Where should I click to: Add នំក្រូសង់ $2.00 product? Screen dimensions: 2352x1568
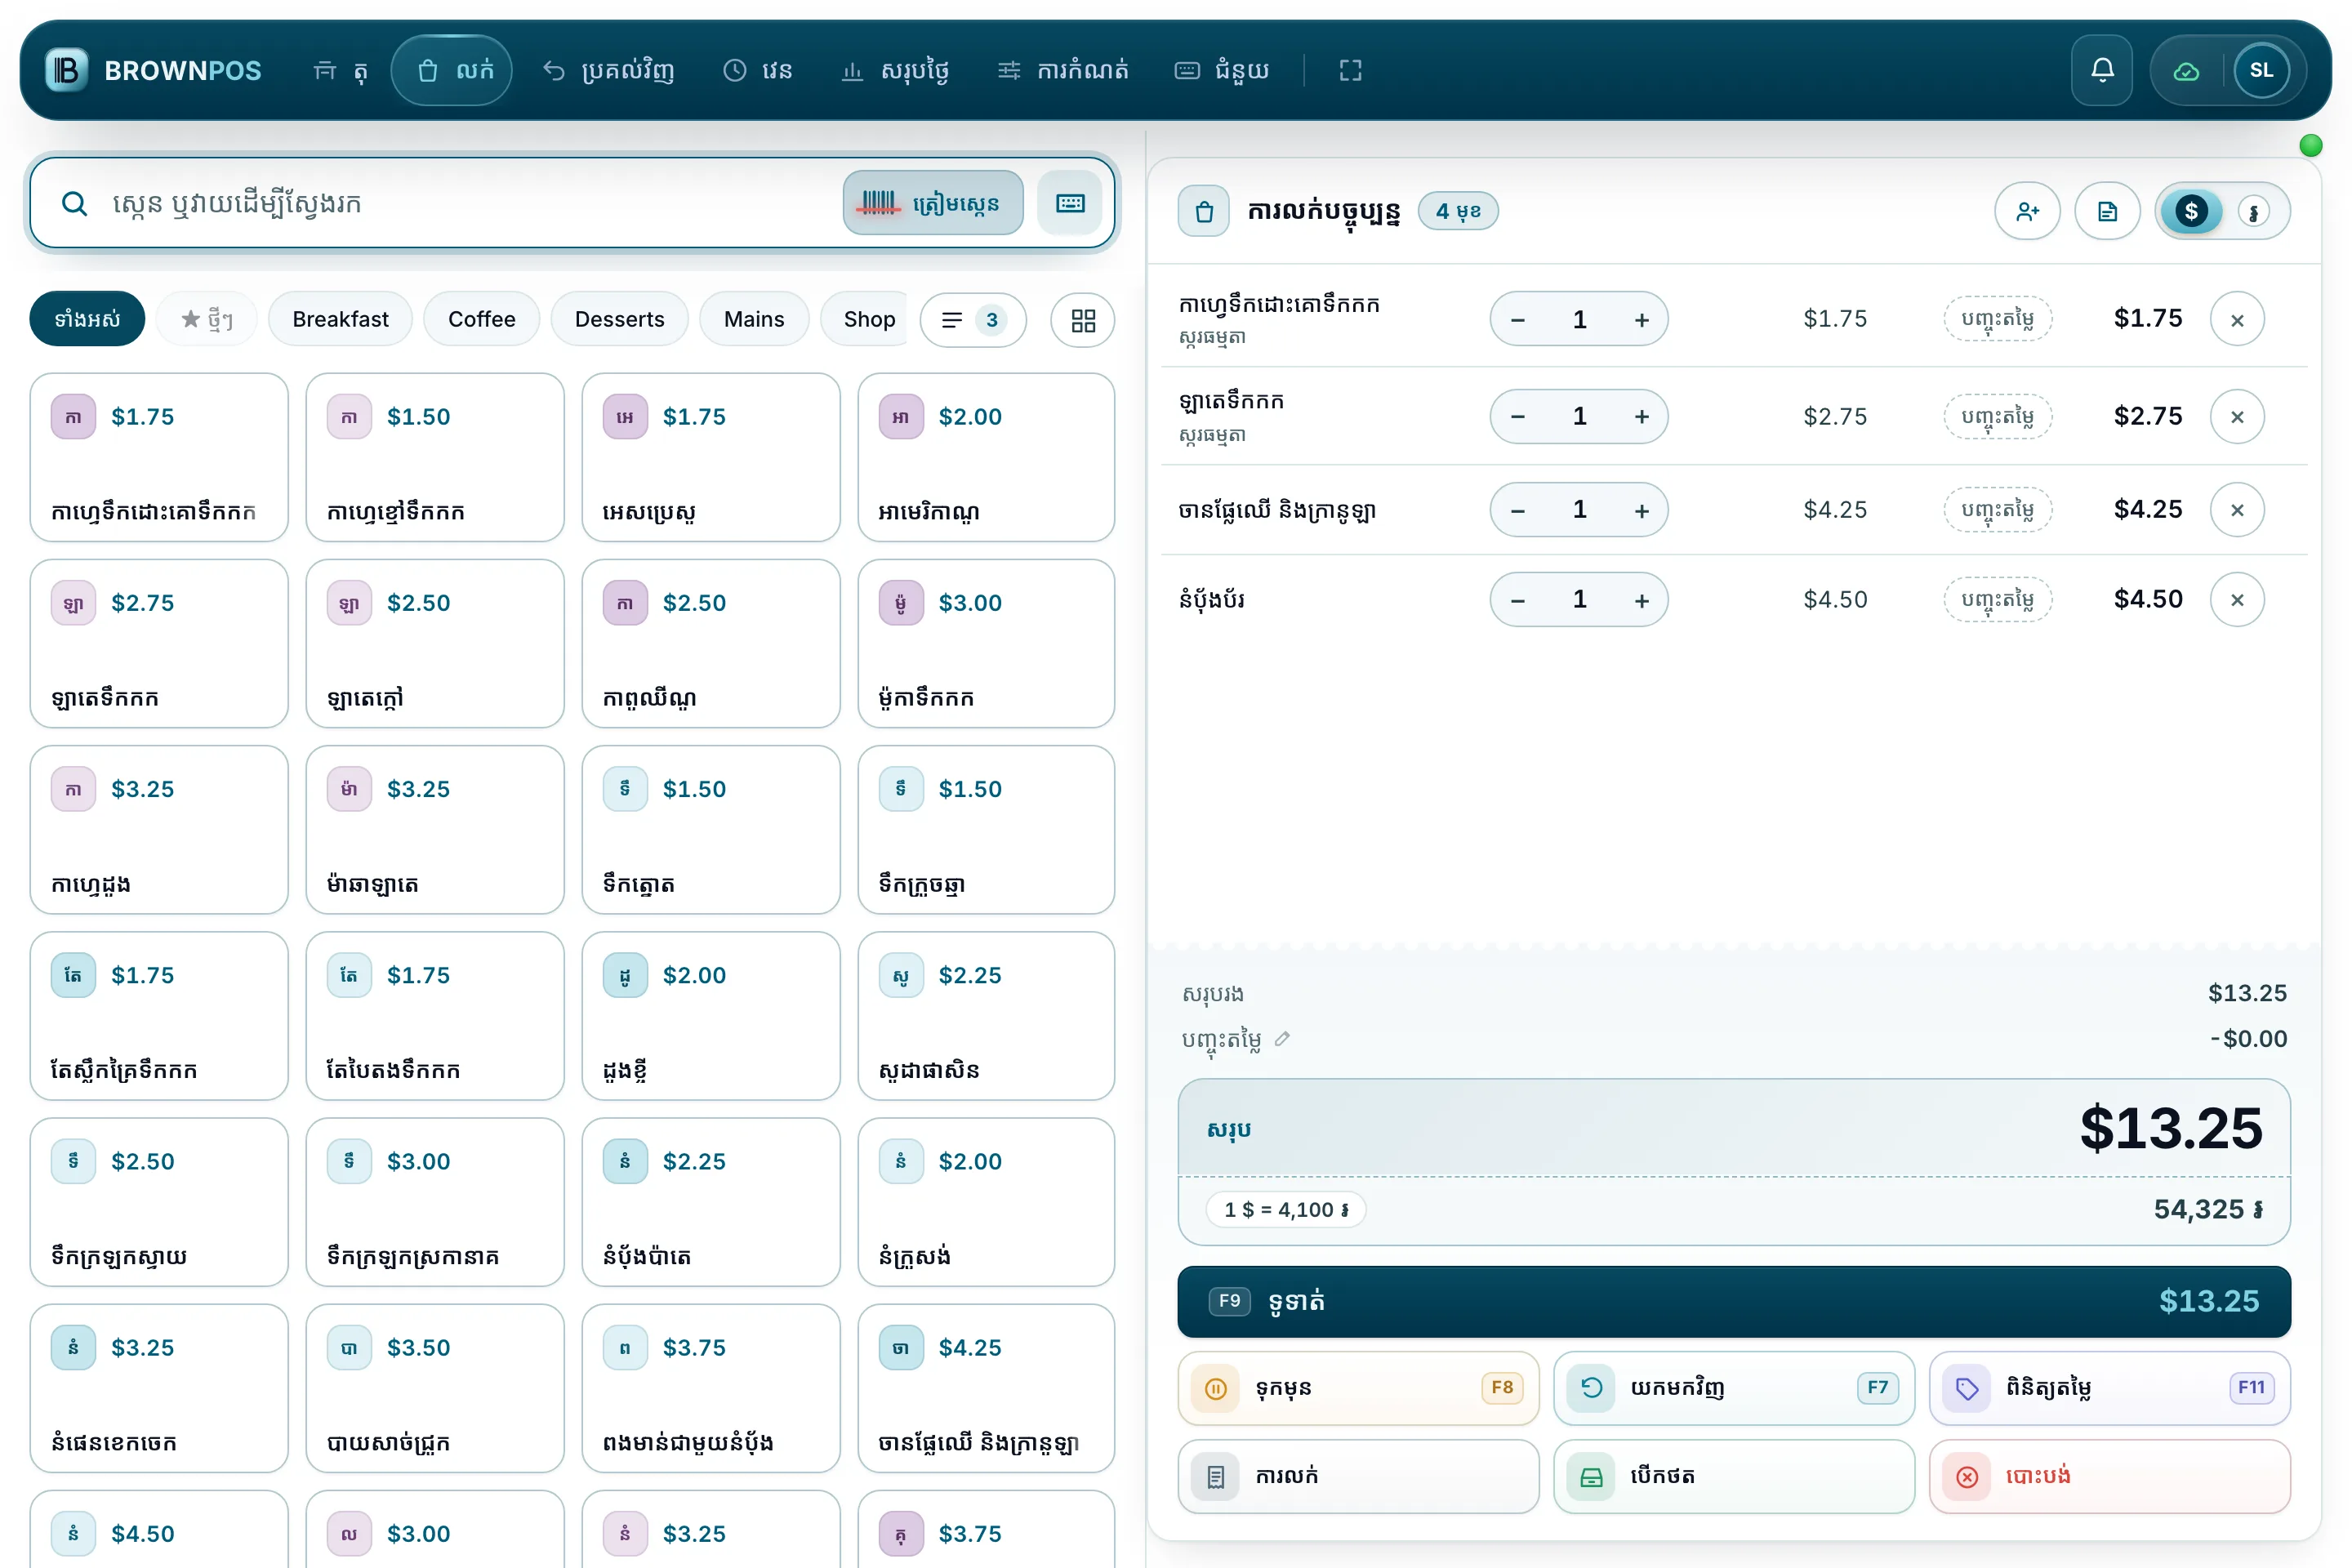[986, 1202]
